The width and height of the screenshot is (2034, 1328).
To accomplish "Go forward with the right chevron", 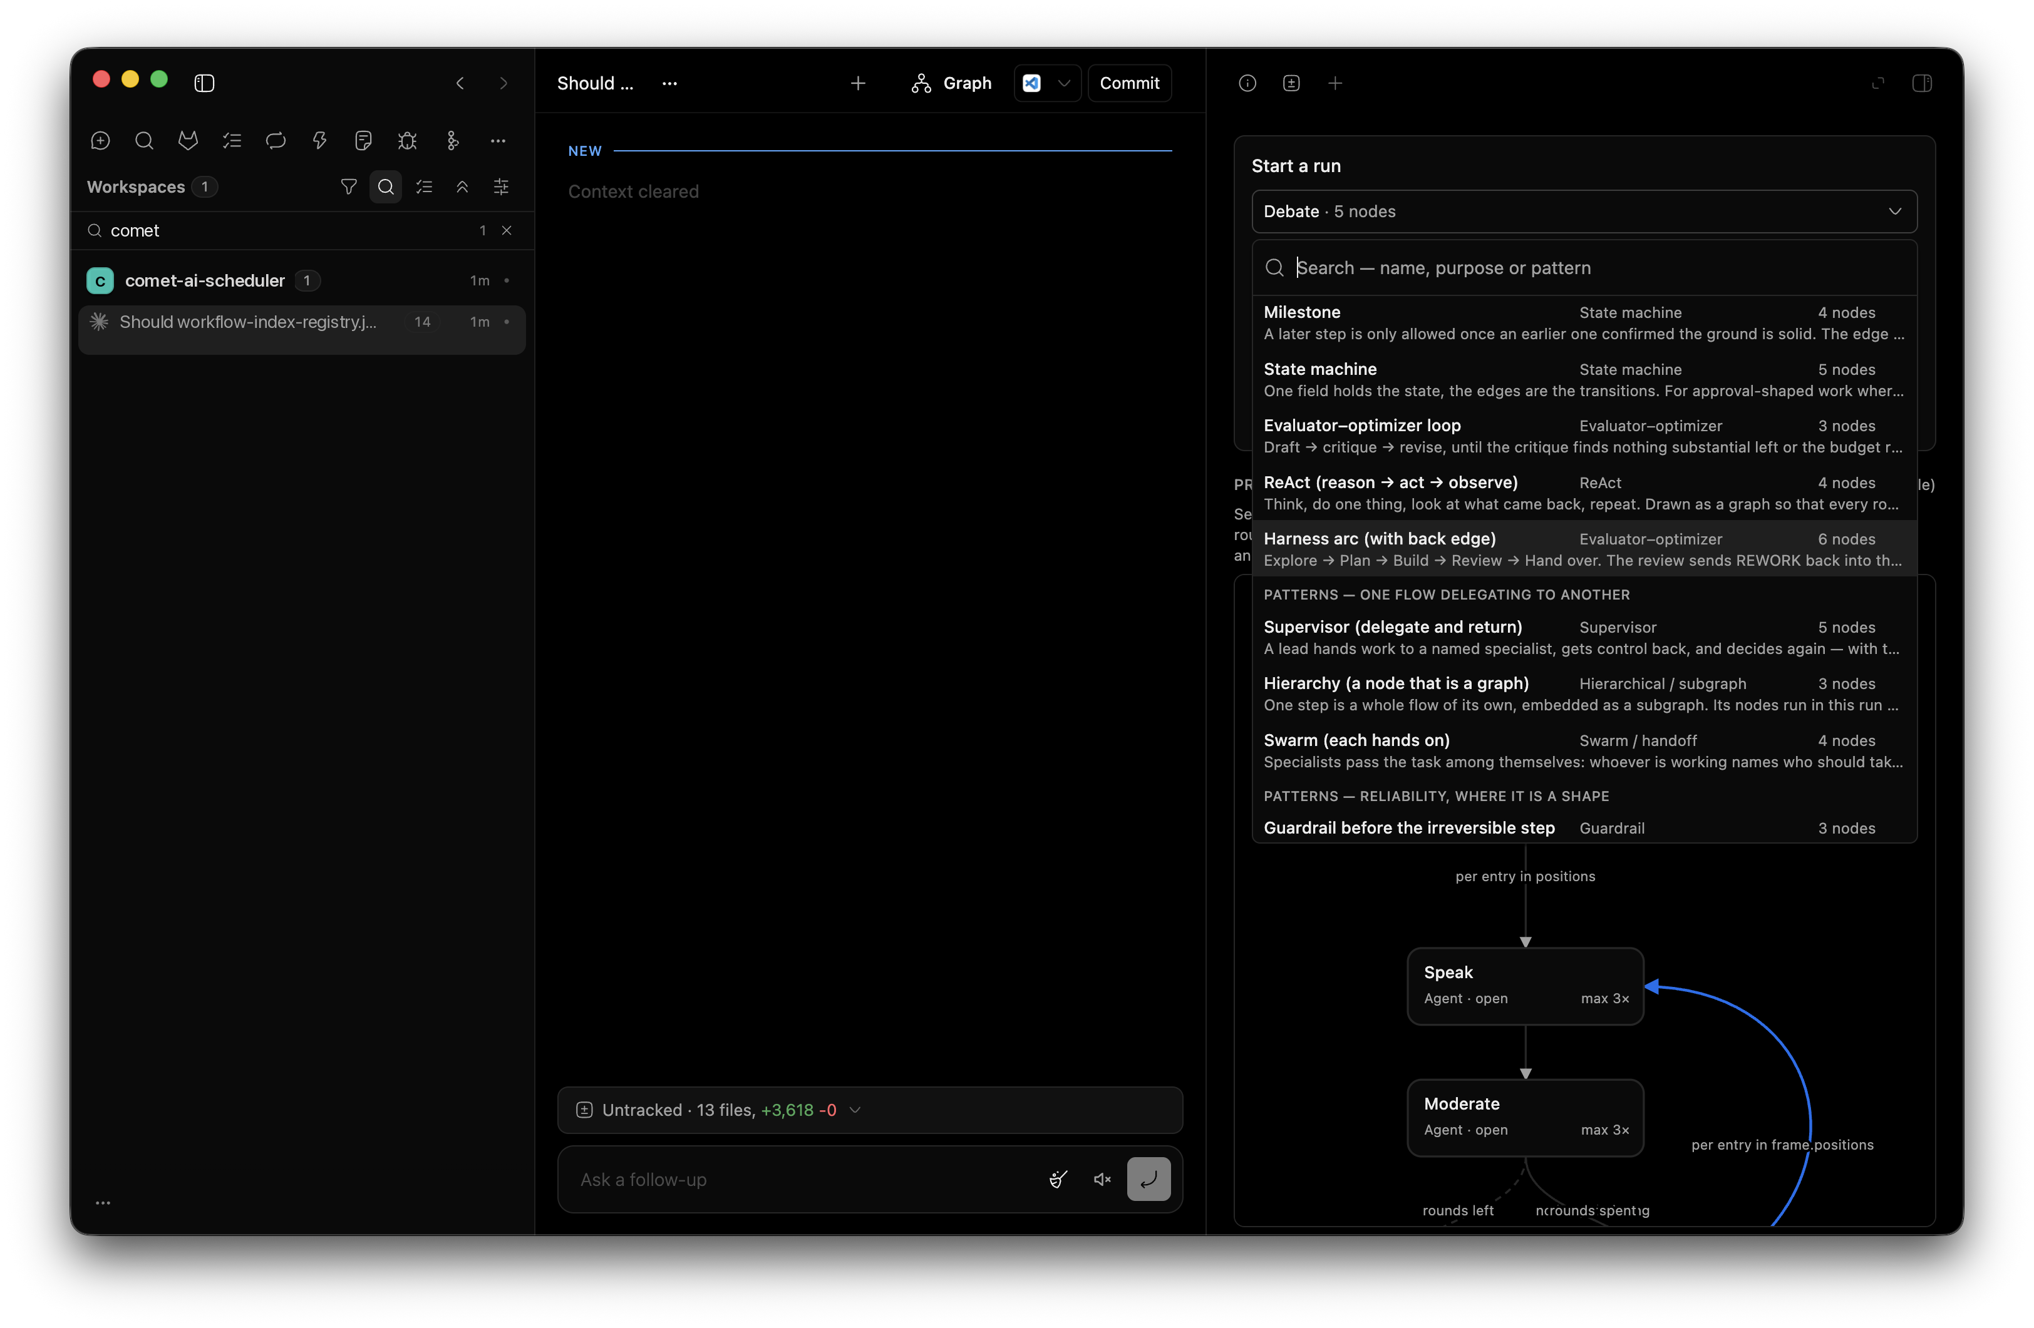I will (503, 83).
